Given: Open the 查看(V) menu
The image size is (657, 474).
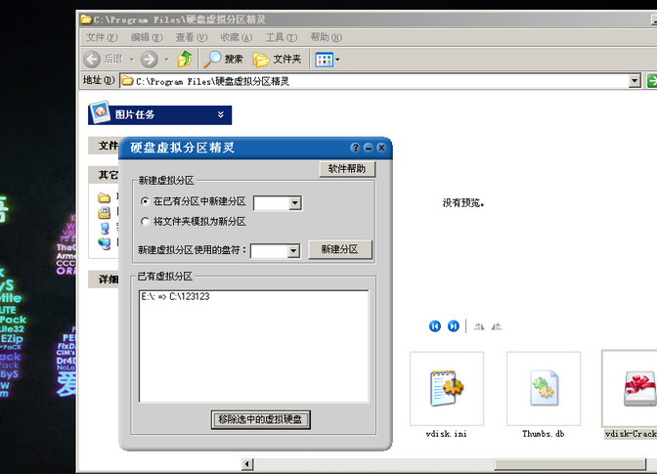Looking at the screenshot, I should [192, 37].
